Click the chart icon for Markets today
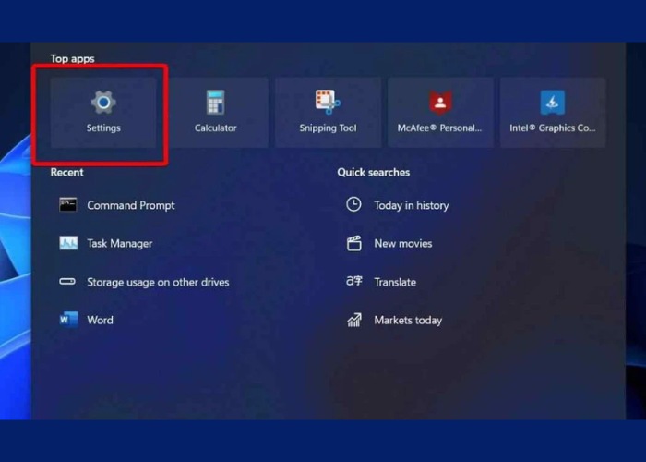Image resolution: width=646 pixels, height=462 pixels. point(353,320)
